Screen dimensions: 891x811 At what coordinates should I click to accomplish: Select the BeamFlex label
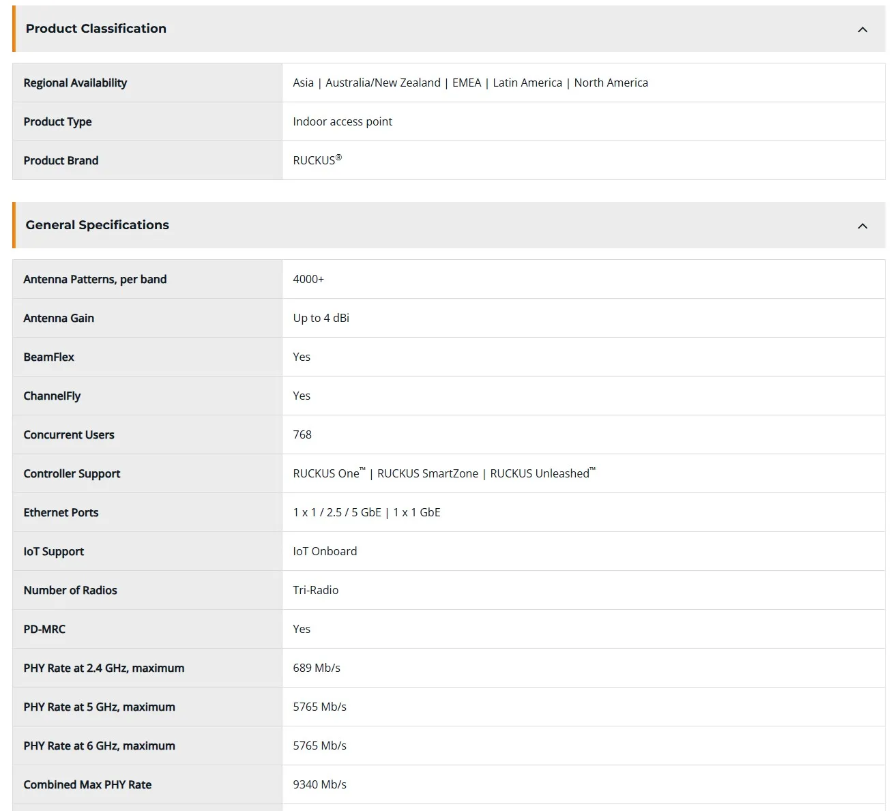coord(49,357)
